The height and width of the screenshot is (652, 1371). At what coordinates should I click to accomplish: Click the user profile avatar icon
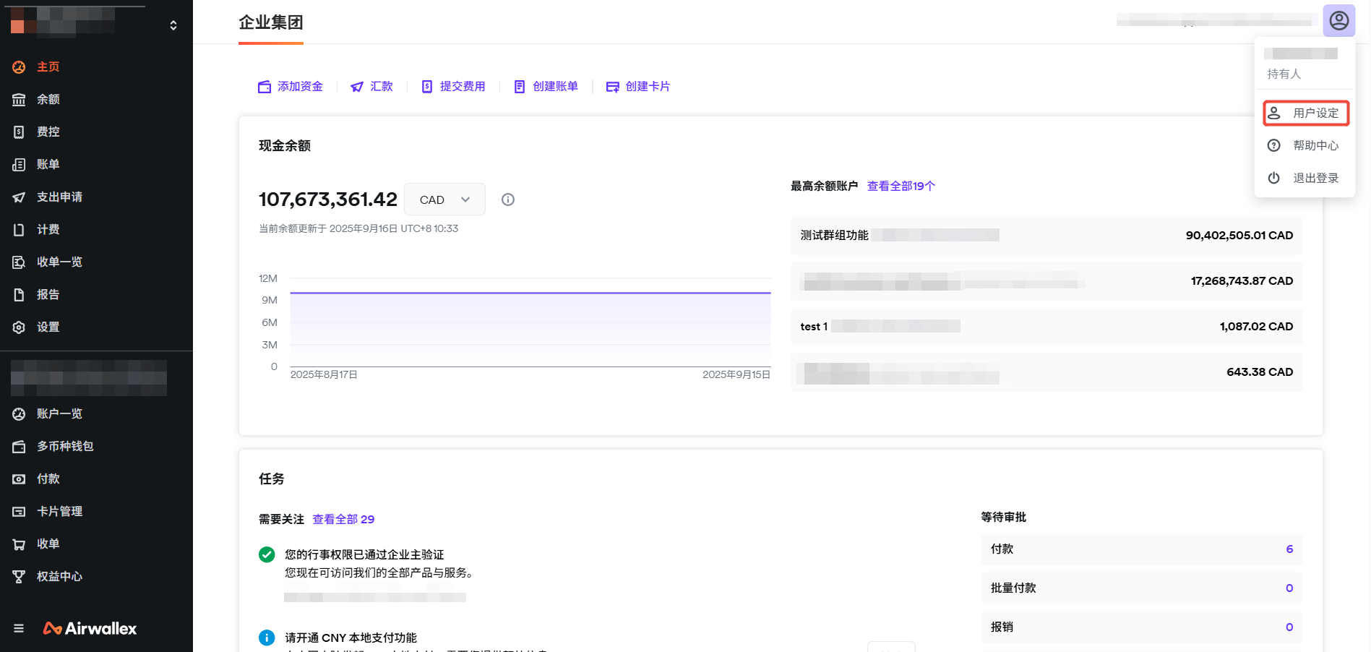(1338, 20)
